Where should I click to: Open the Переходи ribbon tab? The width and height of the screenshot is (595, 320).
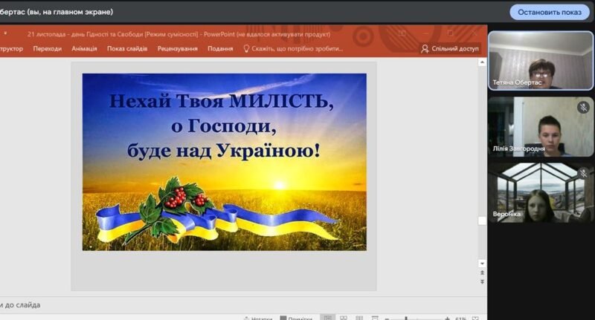pos(48,49)
